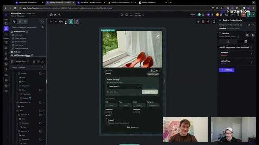Select tablet device preview icon

point(127,14)
